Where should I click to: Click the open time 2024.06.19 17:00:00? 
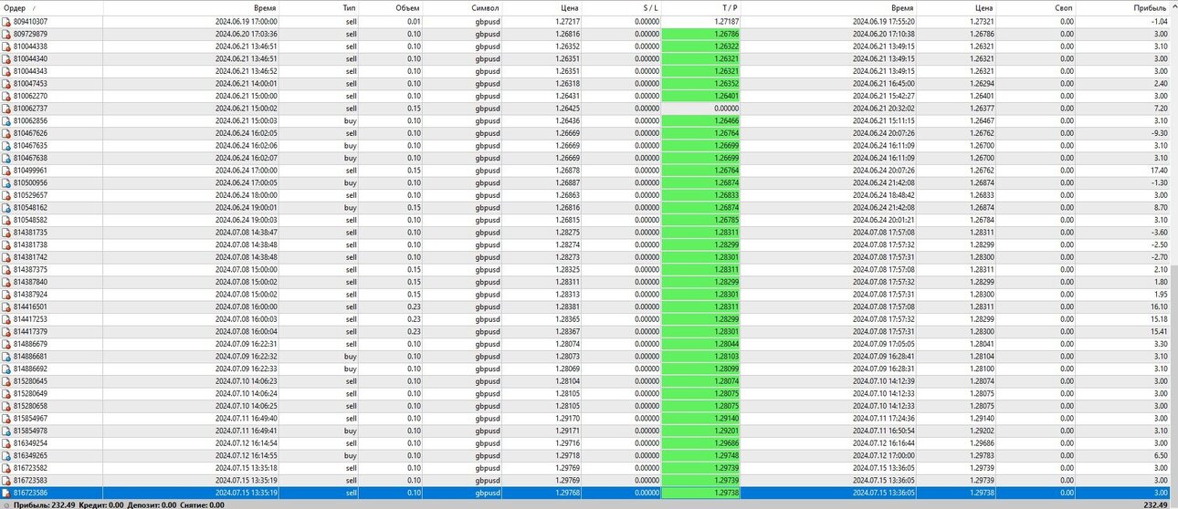(x=247, y=21)
